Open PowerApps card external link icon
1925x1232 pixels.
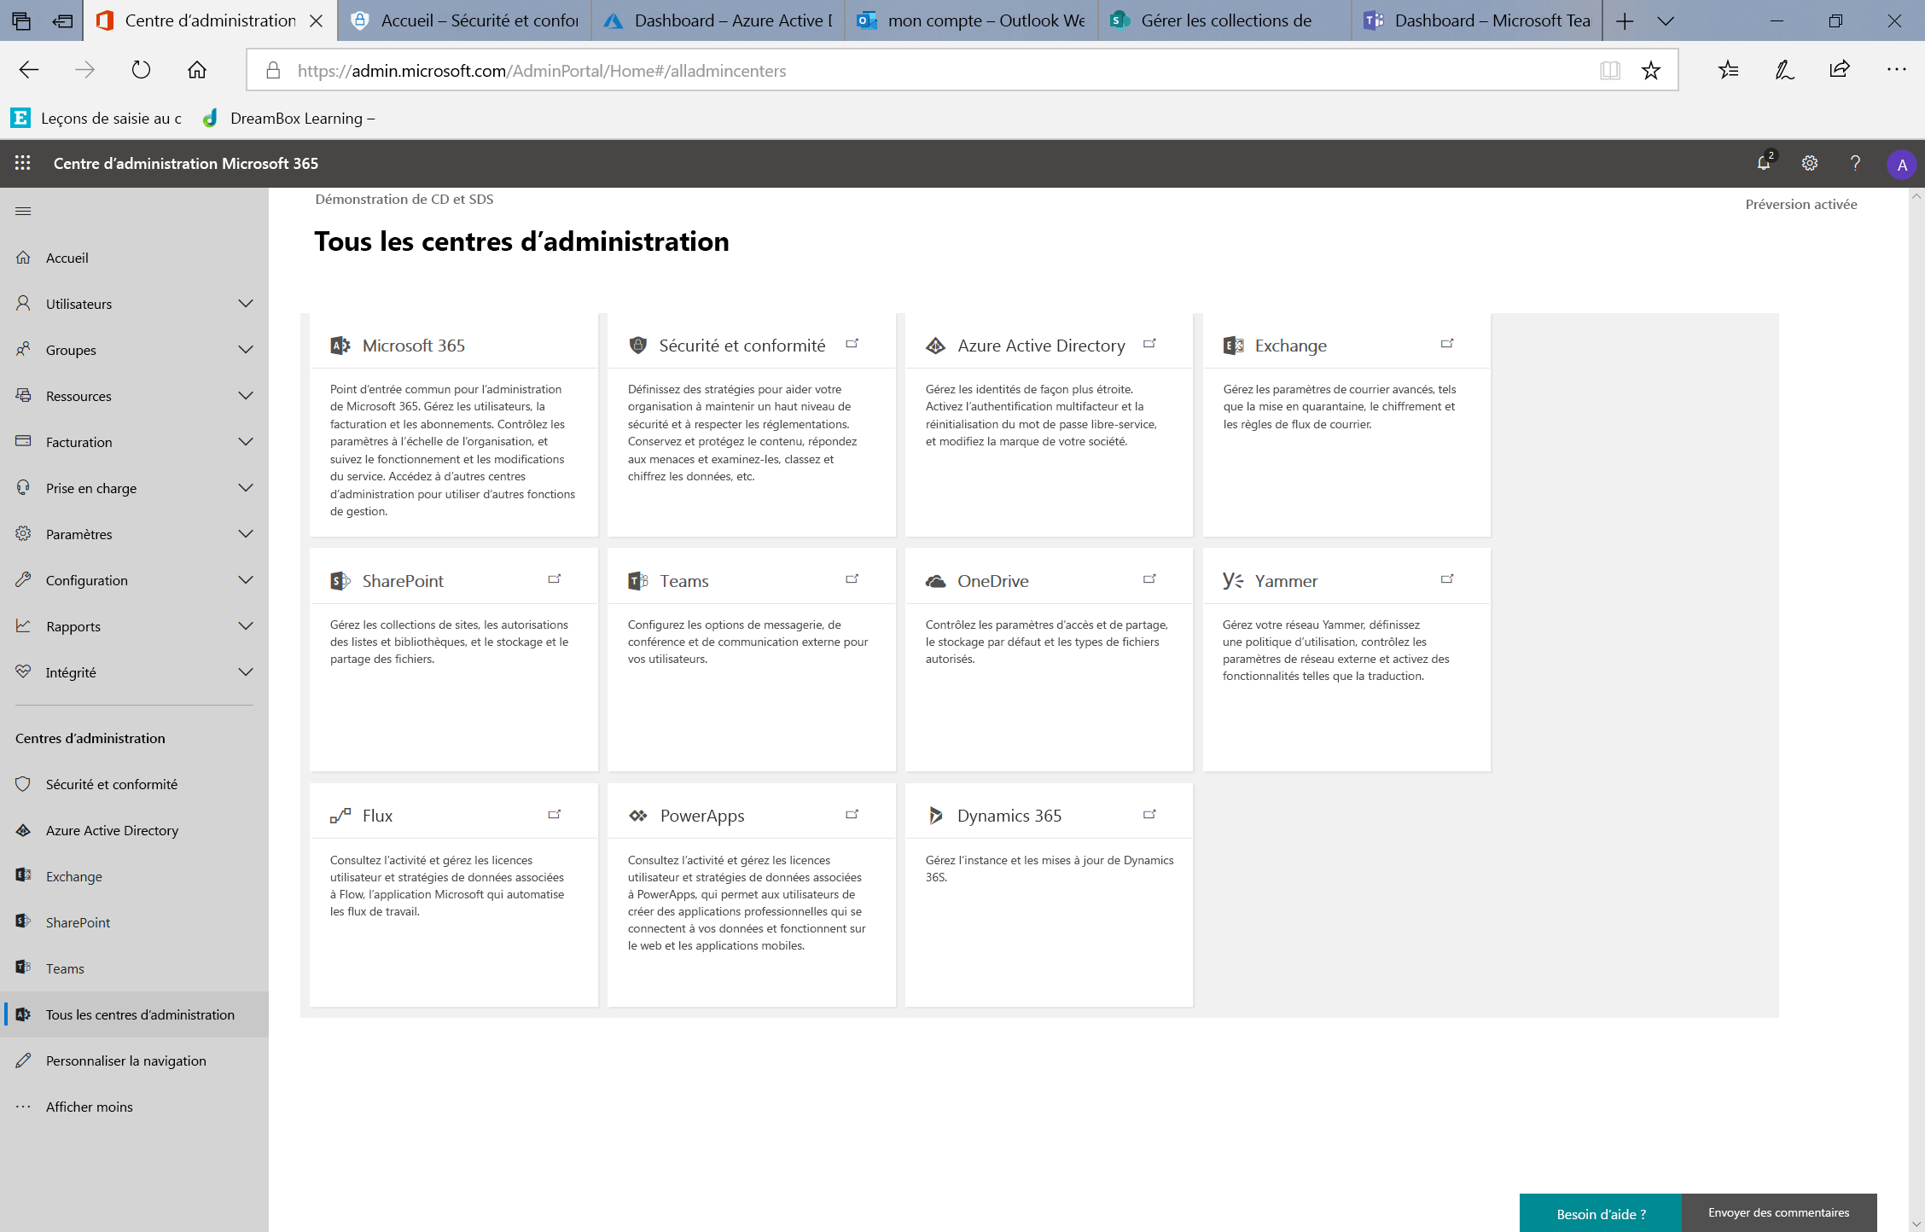pos(852,815)
